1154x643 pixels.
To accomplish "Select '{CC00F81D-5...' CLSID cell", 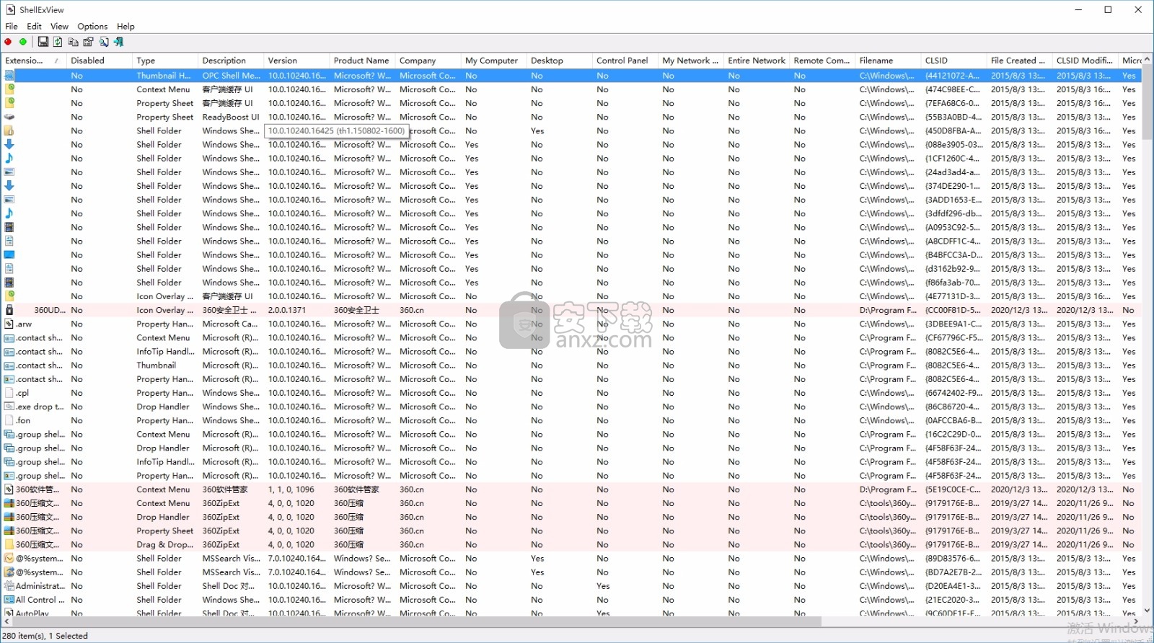I will pyautogui.click(x=952, y=310).
